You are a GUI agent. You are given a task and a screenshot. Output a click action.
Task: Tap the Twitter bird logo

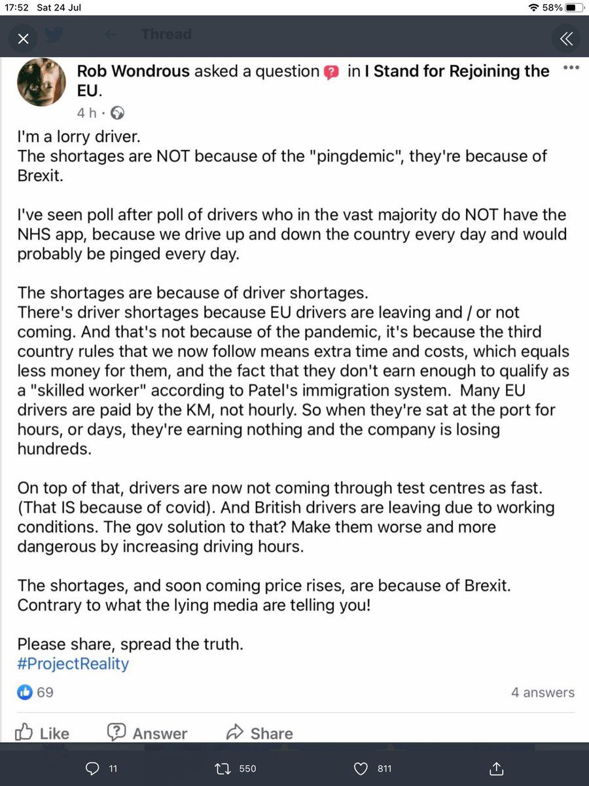point(54,36)
